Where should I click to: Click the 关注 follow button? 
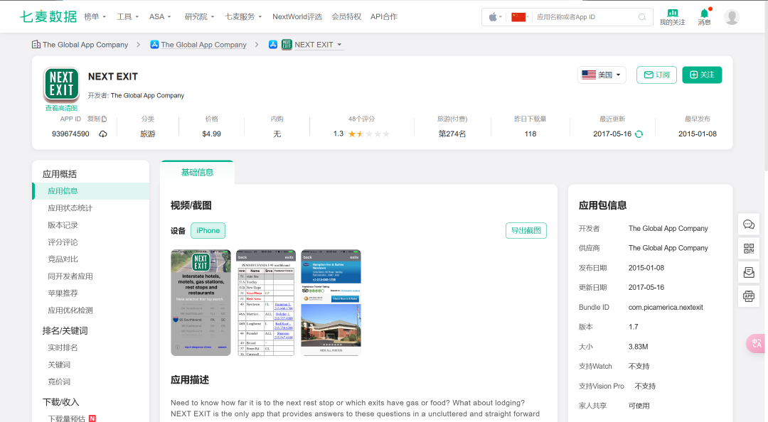pyautogui.click(x=702, y=75)
